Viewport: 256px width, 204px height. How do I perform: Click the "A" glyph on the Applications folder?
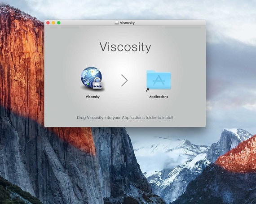click(x=159, y=81)
